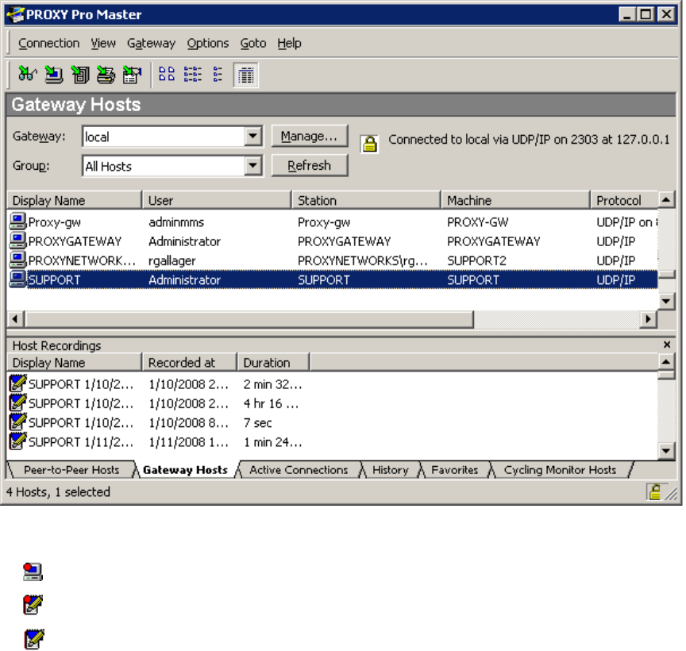Click the Refresh button

coord(310,166)
